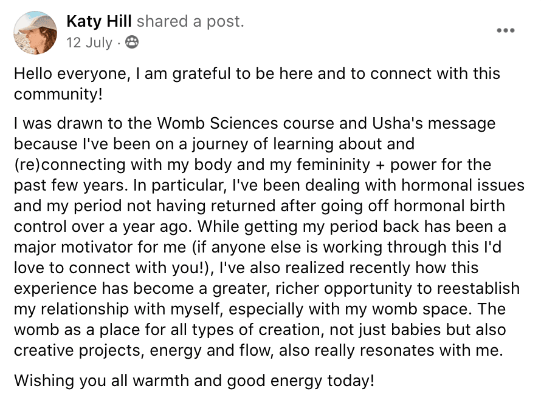This screenshot has height=397, width=541.
Task: Click the "12 July" post timestamp
Action: coord(89,42)
